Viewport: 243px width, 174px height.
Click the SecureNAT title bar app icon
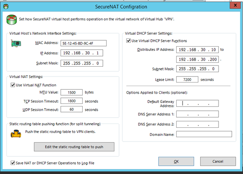tap(6, 6)
